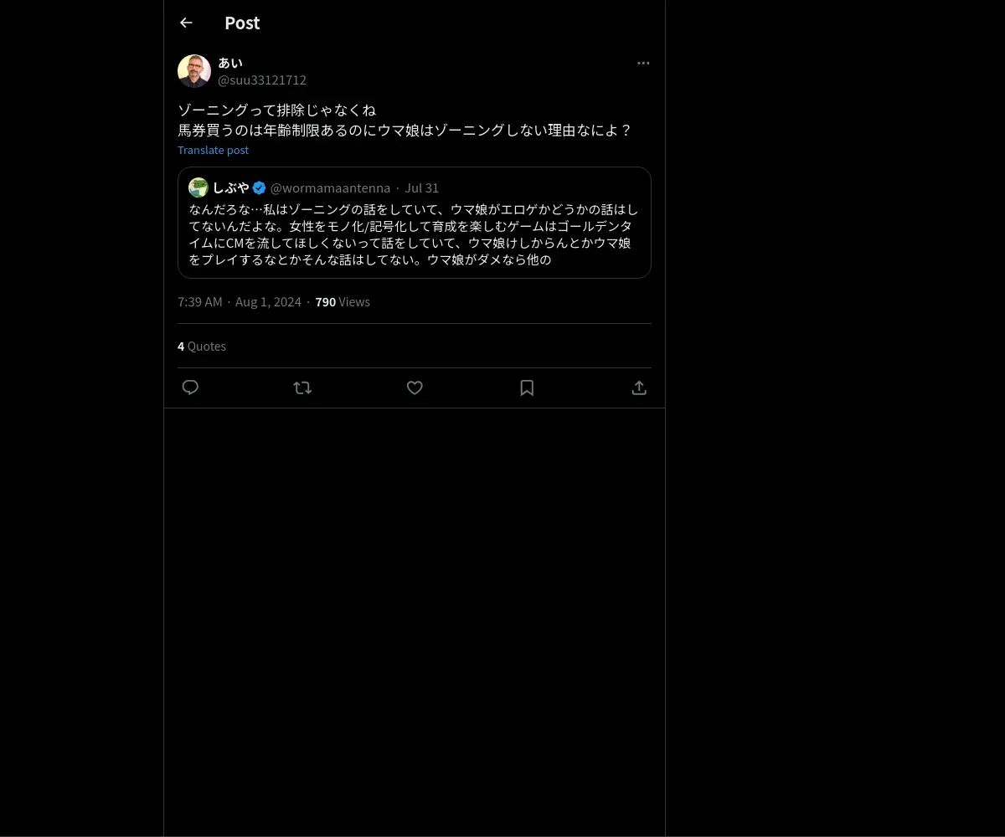
Task: Click the 7:39 AM Aug 1, 2024 timestamp
Action: [x=240, y=301]
